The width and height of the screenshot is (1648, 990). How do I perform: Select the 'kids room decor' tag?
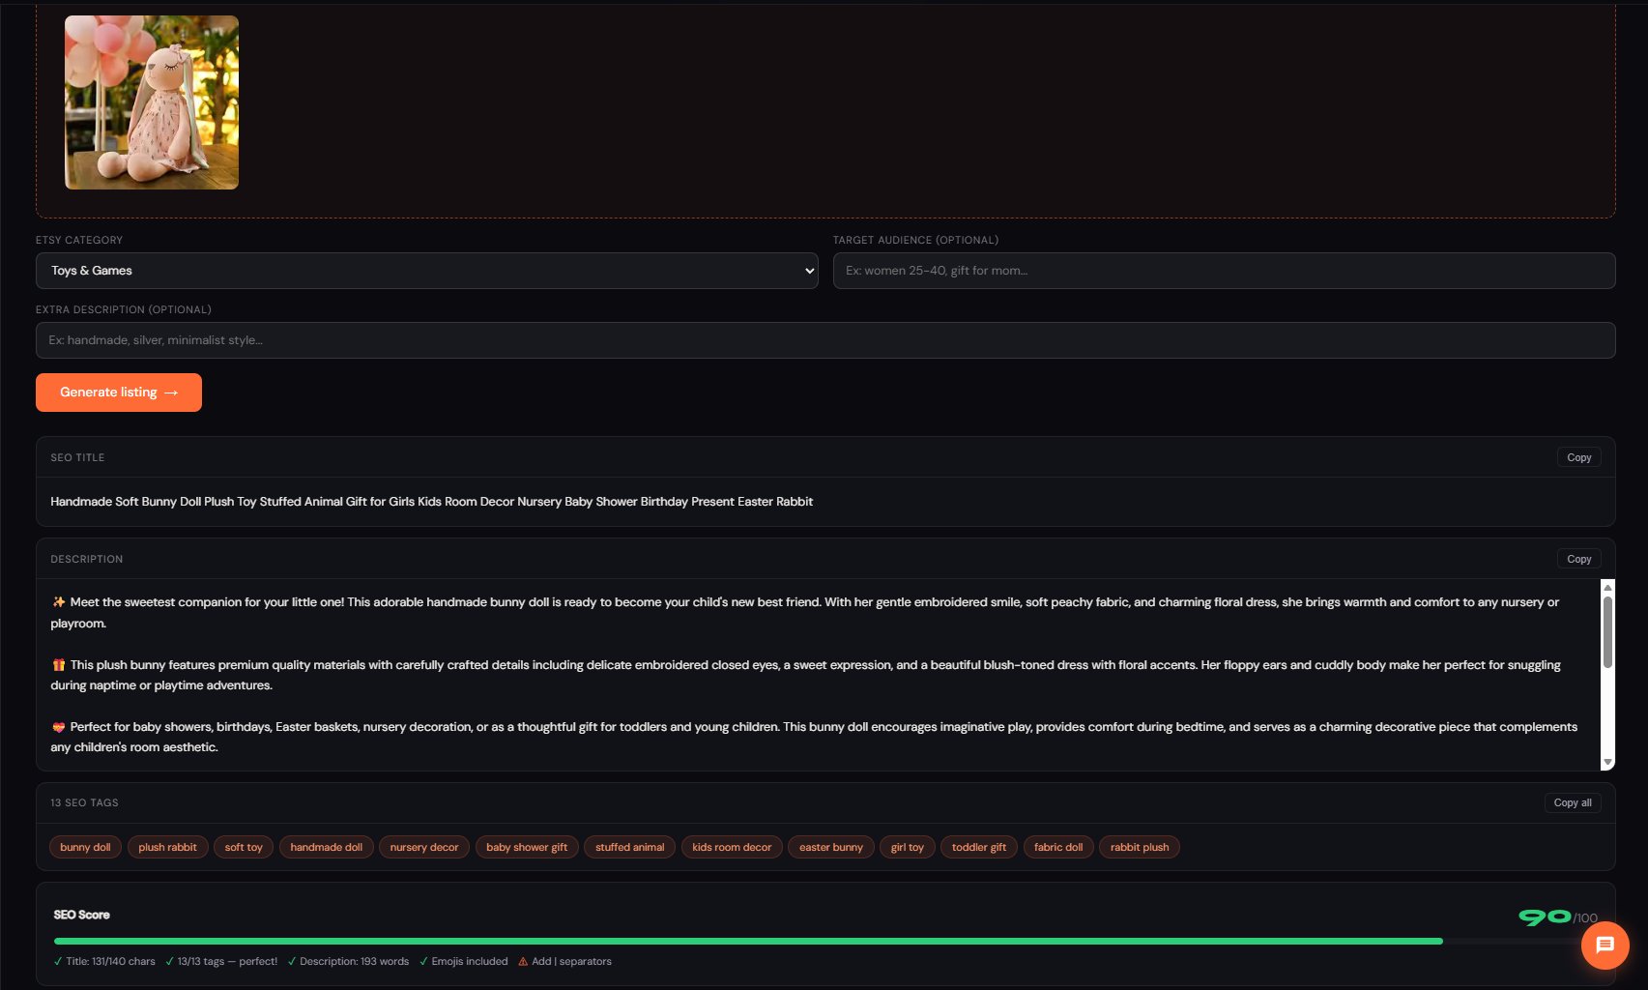tap(732, 847)
